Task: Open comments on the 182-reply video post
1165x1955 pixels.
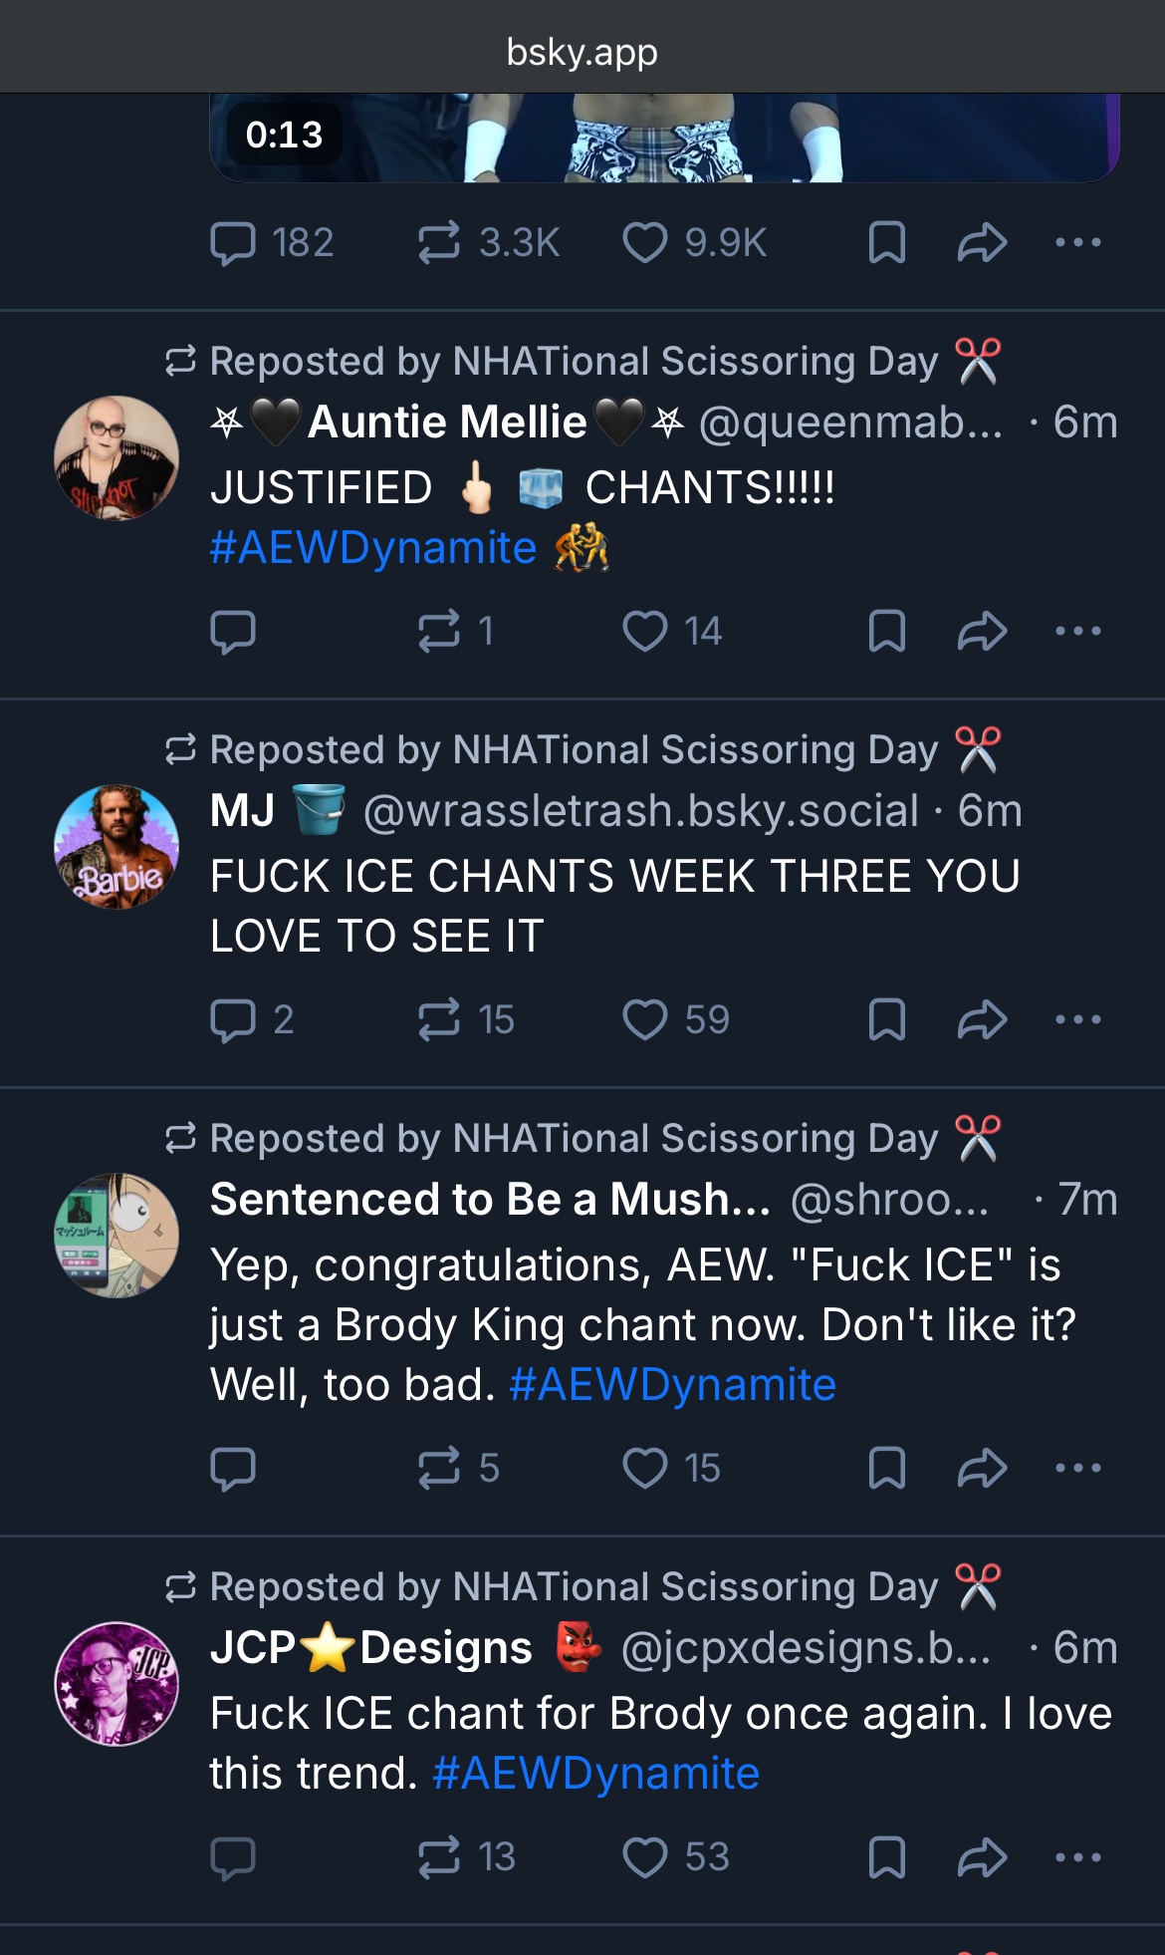Action: coord(233,242)
